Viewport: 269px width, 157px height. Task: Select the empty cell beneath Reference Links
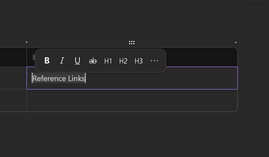click(x=132, y=100)
